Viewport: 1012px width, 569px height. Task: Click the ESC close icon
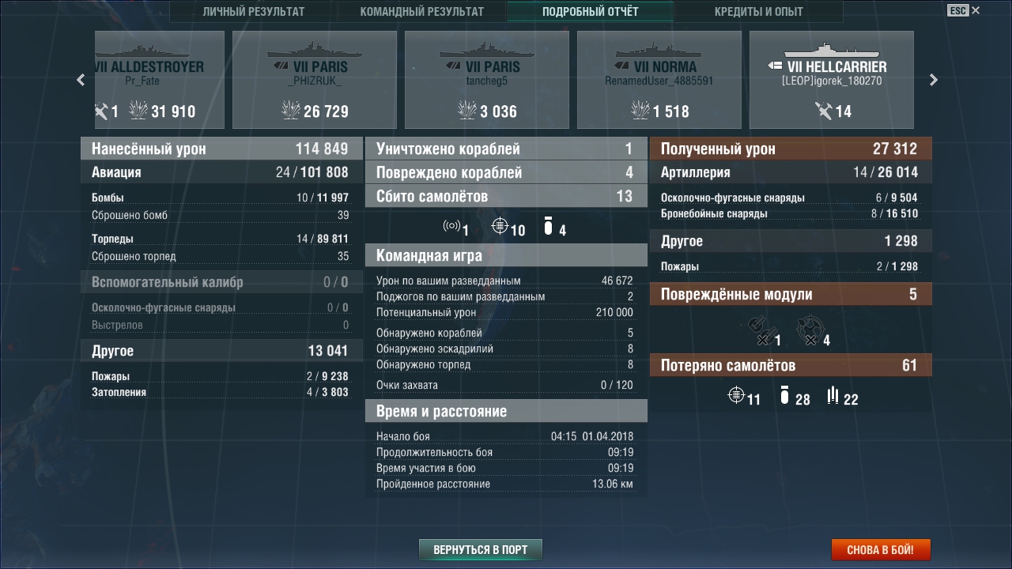(x=964, y=10)
